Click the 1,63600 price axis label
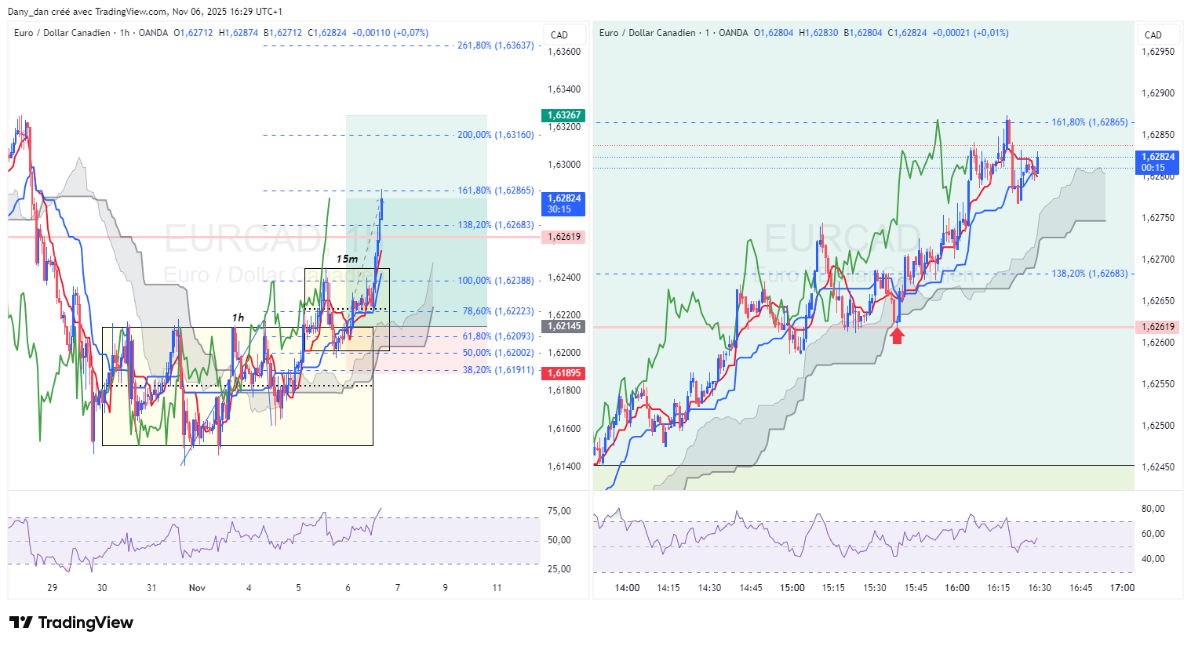Image resolution: width=1191 pixels, height=646 pixels. [x=564, y=52]
